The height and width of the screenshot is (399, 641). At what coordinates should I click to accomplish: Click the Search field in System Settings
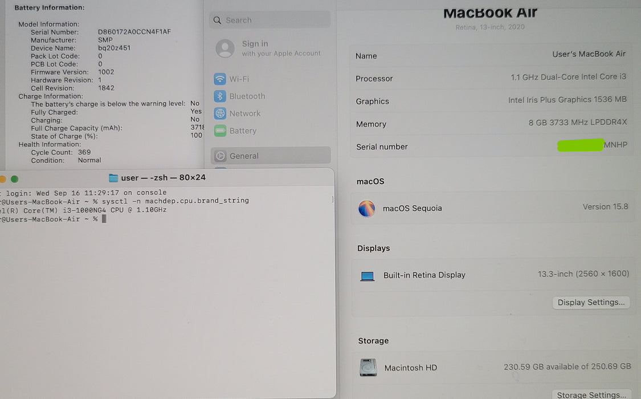tap(270, 20)
